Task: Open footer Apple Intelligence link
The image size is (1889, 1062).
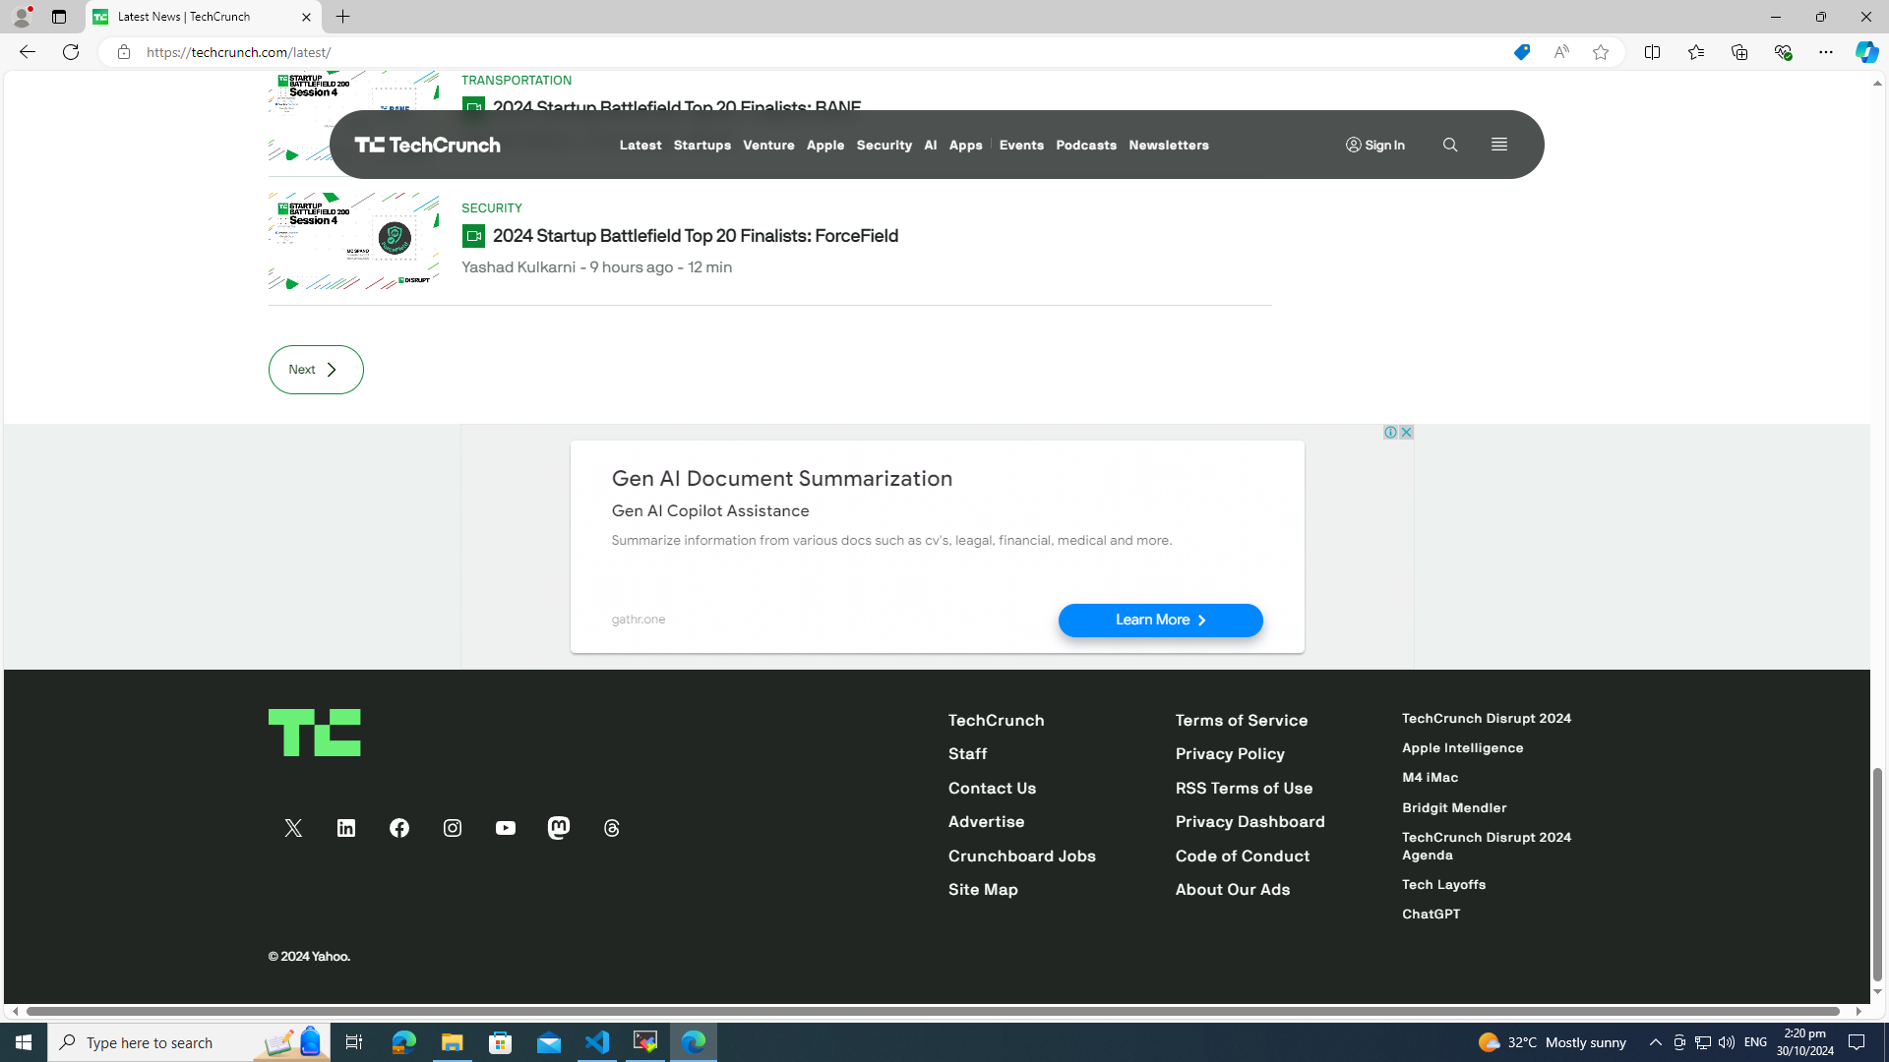Action: pyautogui.click(x=1463, y=748)
